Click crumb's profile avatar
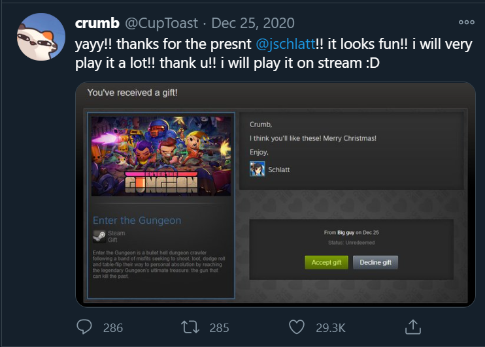The height and width of the screenshot is (347, 485). (x=41, y=37)
